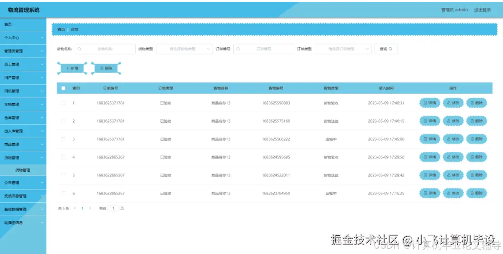This screenshot has width=503, height=254.
Task: Show 详情 for goods 1683624595695
Action: (430, 157)
